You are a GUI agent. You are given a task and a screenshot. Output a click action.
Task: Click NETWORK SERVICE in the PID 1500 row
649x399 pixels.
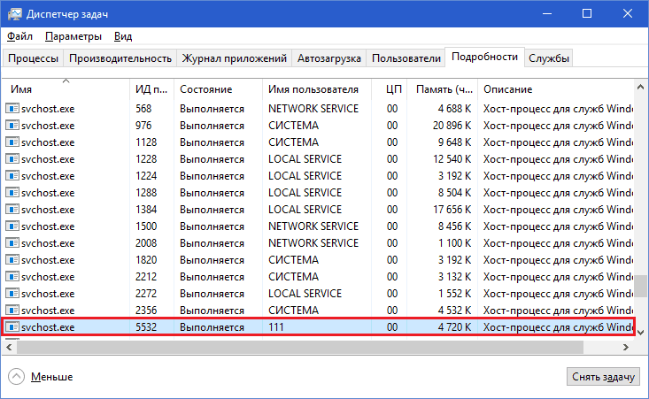[x=313, y=226]
